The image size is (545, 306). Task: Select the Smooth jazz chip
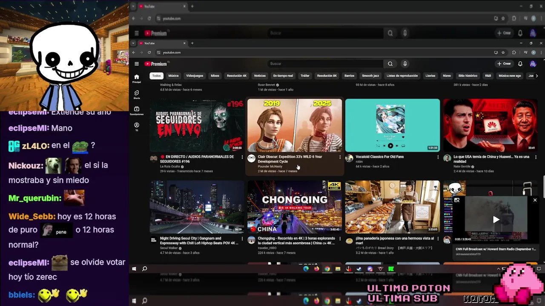tap(370, 76)
